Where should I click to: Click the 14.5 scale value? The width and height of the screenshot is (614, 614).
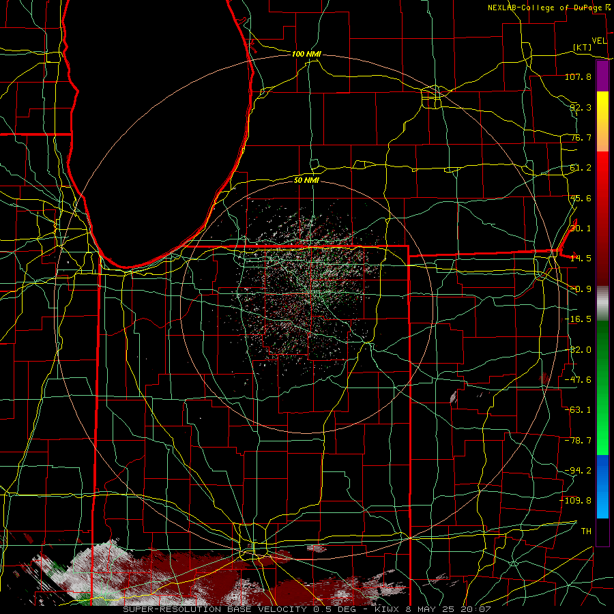point(581,259)
